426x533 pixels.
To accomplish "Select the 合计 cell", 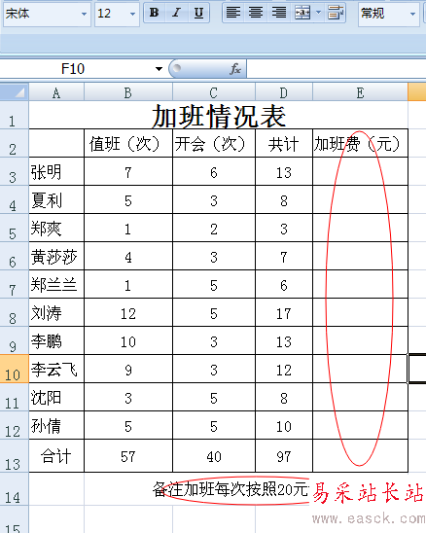I will point(56,456).
